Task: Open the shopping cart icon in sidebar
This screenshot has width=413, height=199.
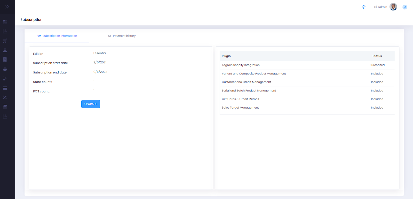Action: [5, 41]
